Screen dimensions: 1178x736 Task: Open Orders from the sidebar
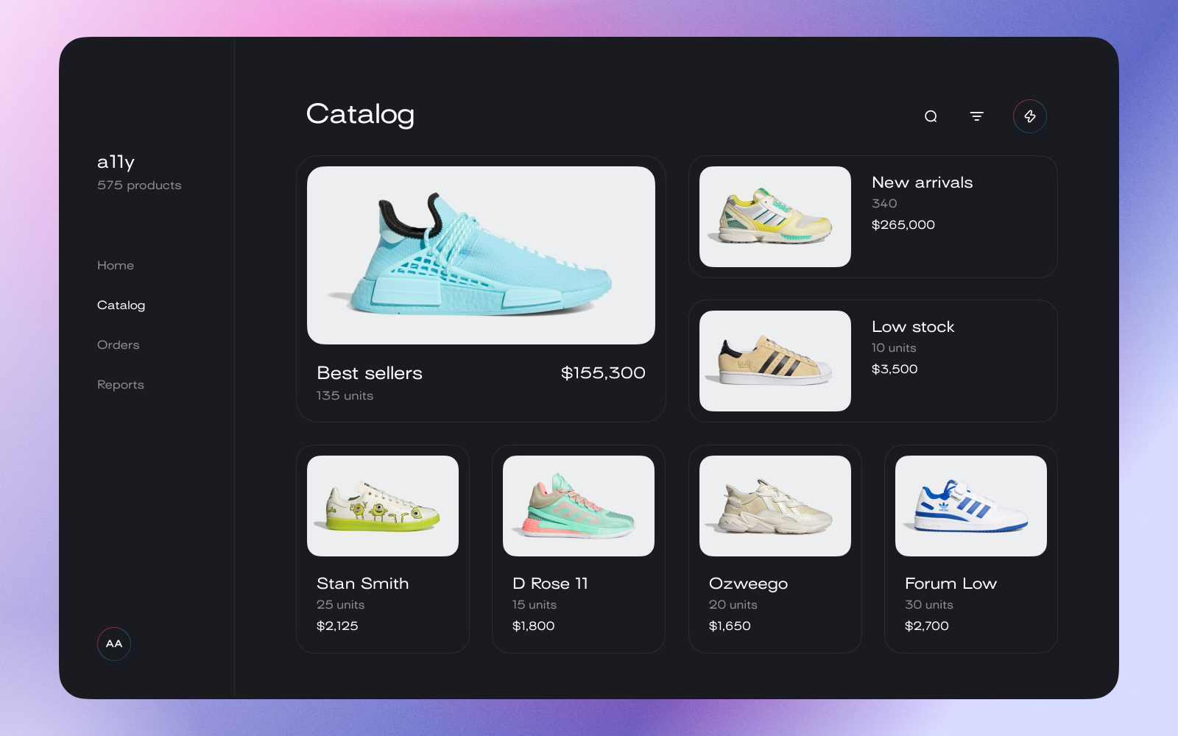(119, 345)
